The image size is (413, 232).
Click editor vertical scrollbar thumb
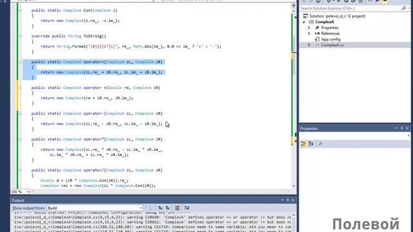(294, 55)
